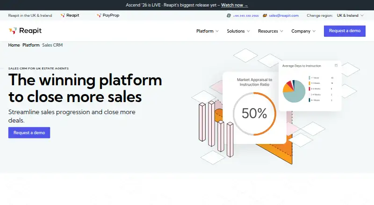This screenshot has width=374, height=205.
Task: Click Request a demo button under hero text
Action: coord(29,133)
